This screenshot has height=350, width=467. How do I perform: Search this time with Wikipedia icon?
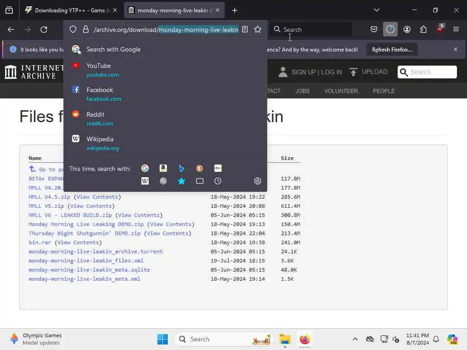point(145,181)
